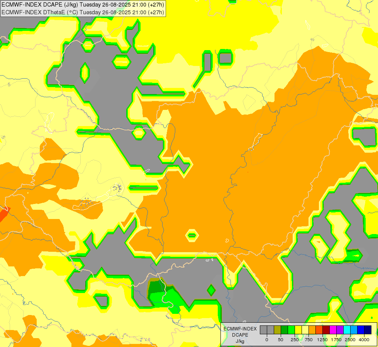The image size is (378, 347).
Task: Click the red-orange legend swatch
Action: point(319,330)
